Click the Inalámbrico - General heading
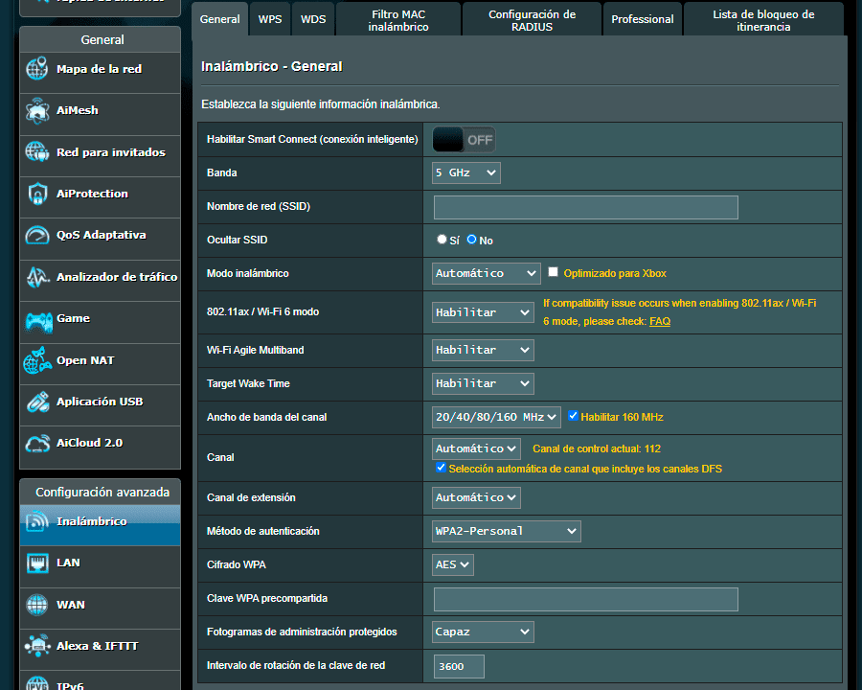Viewport: 862px width, 690px height. point(272,66)
